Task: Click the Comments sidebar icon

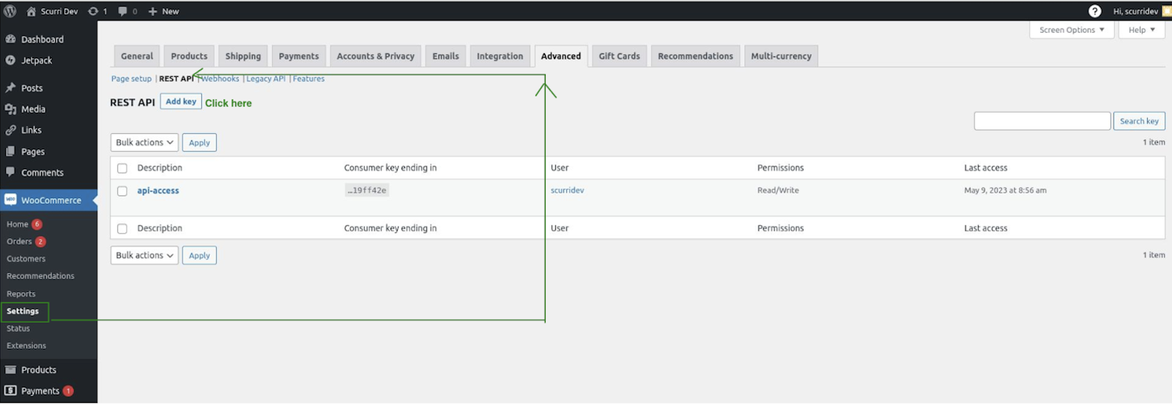Action: pyautogui.click(x=10, y=172)
